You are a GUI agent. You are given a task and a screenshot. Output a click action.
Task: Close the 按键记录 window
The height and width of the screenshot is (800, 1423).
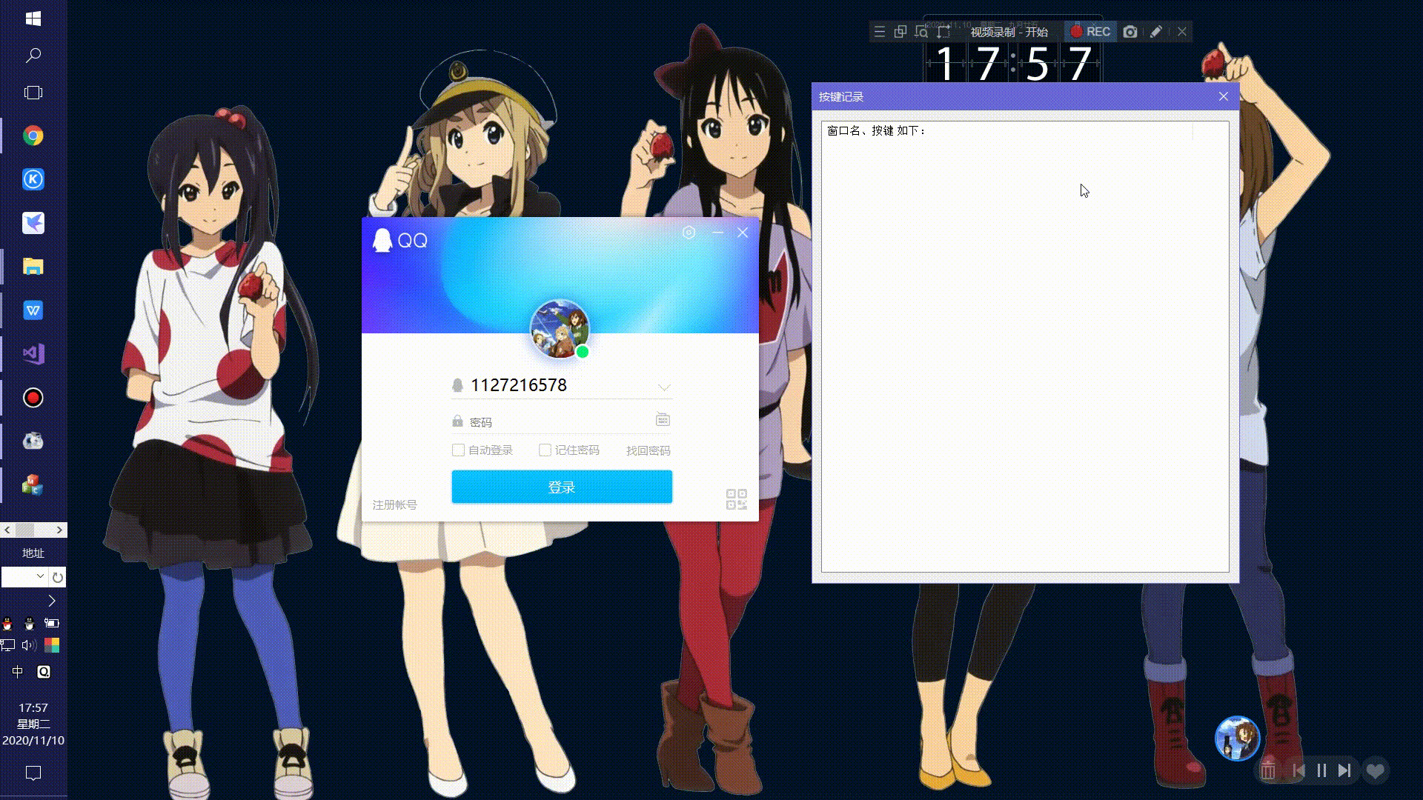pos(1224,96)
